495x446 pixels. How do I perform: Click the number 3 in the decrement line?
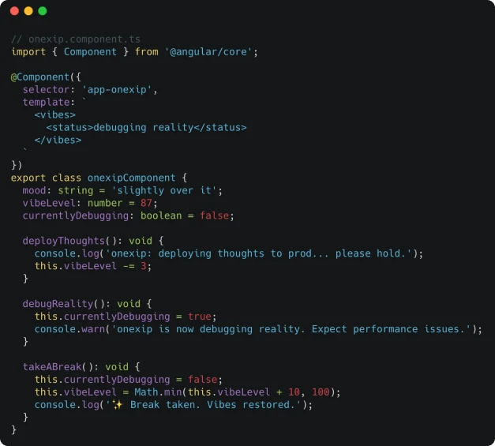click(144, 266)
